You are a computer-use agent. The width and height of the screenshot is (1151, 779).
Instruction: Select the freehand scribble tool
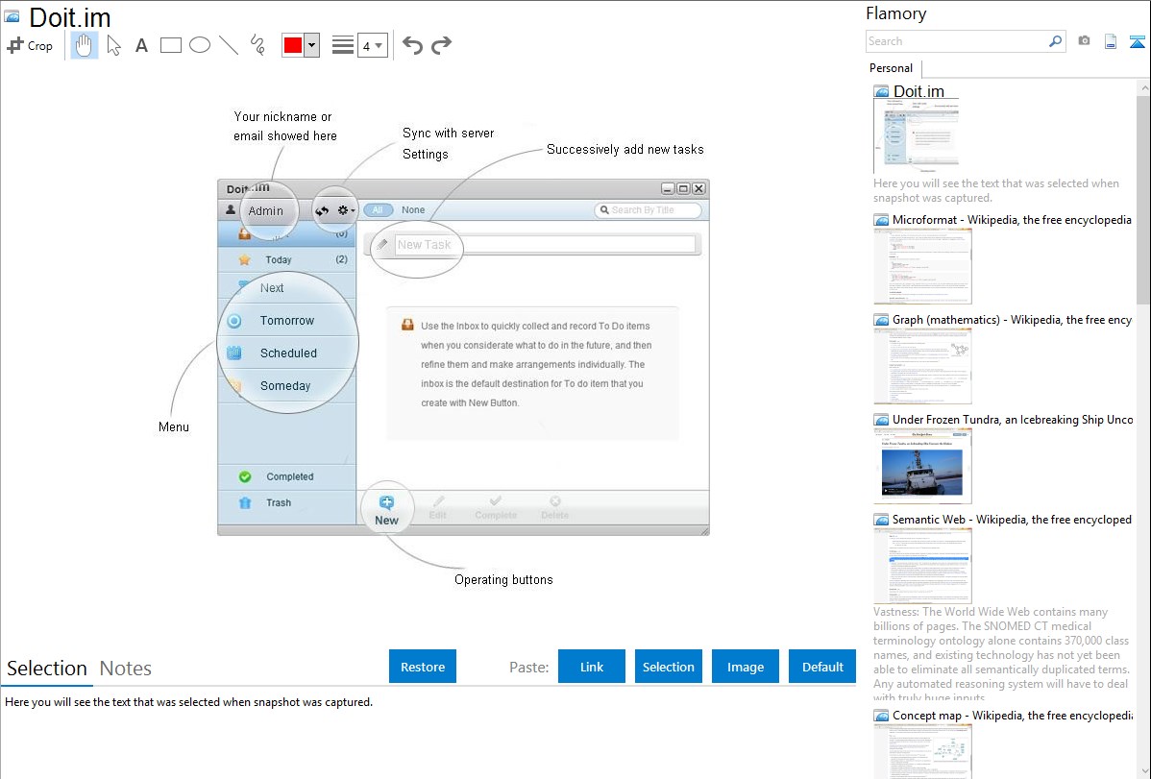pyautogui.click(x=257, y=45)
